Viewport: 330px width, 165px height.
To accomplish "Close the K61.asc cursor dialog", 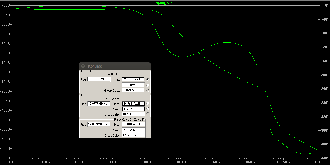I will [x=83, y=66].
